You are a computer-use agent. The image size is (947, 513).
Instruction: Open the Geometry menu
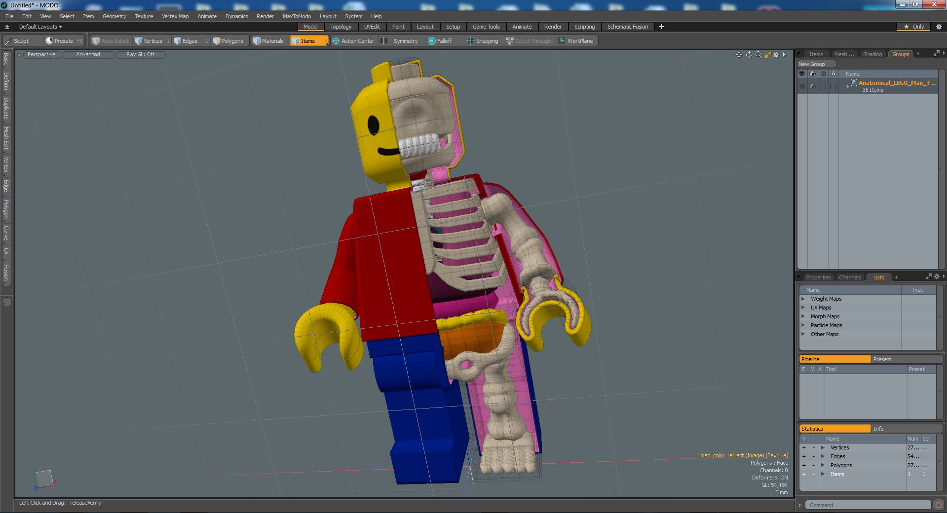click(114, 16)
